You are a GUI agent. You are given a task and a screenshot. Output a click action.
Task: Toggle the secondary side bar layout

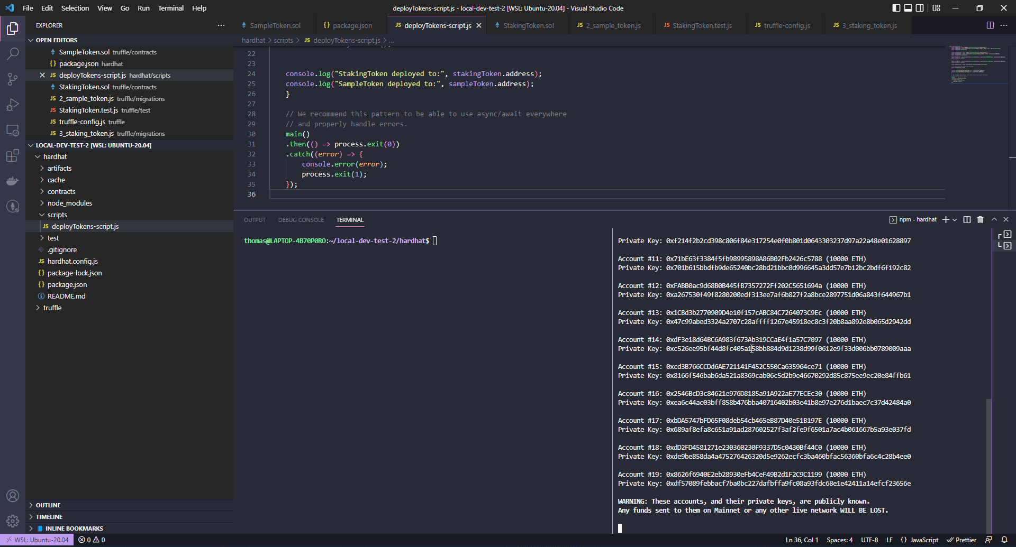pyautogui.click(x=920, y=8)
